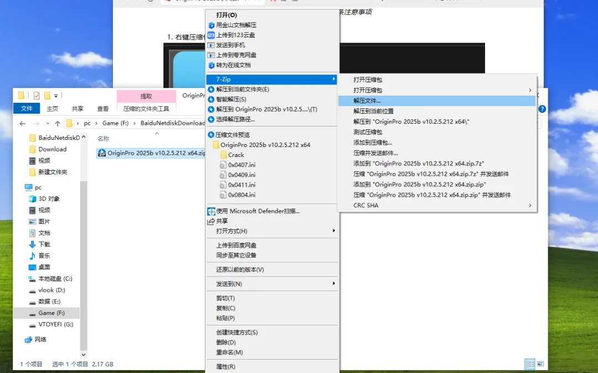Screen dimensions: 598x373
Task: Select 剪切(T) in context menu
Action: 272,298
